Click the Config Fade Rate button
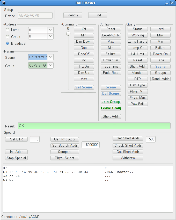 (111, 73)
